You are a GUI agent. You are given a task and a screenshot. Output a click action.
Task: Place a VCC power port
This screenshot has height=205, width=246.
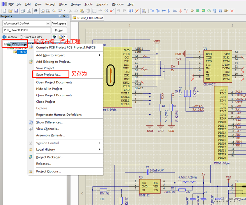[186, 11]
